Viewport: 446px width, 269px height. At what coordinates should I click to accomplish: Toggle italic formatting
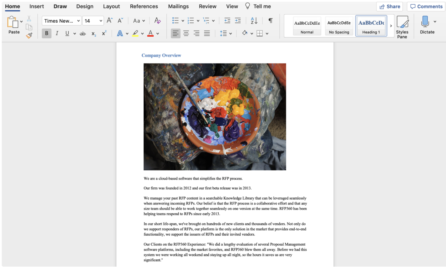[x=57, y=33]
